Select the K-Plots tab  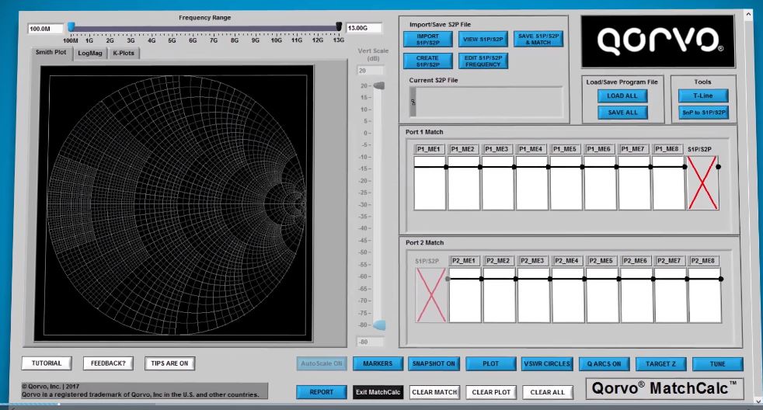[124, 53]
